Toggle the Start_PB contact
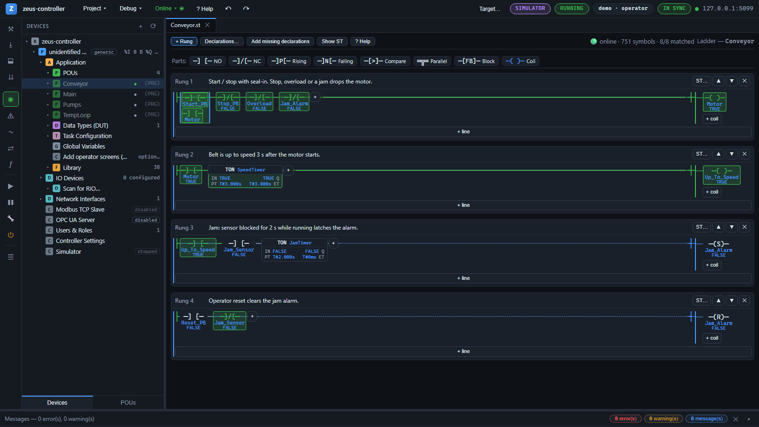Viewport: 759px width, 427px height. tap(195, 100)
